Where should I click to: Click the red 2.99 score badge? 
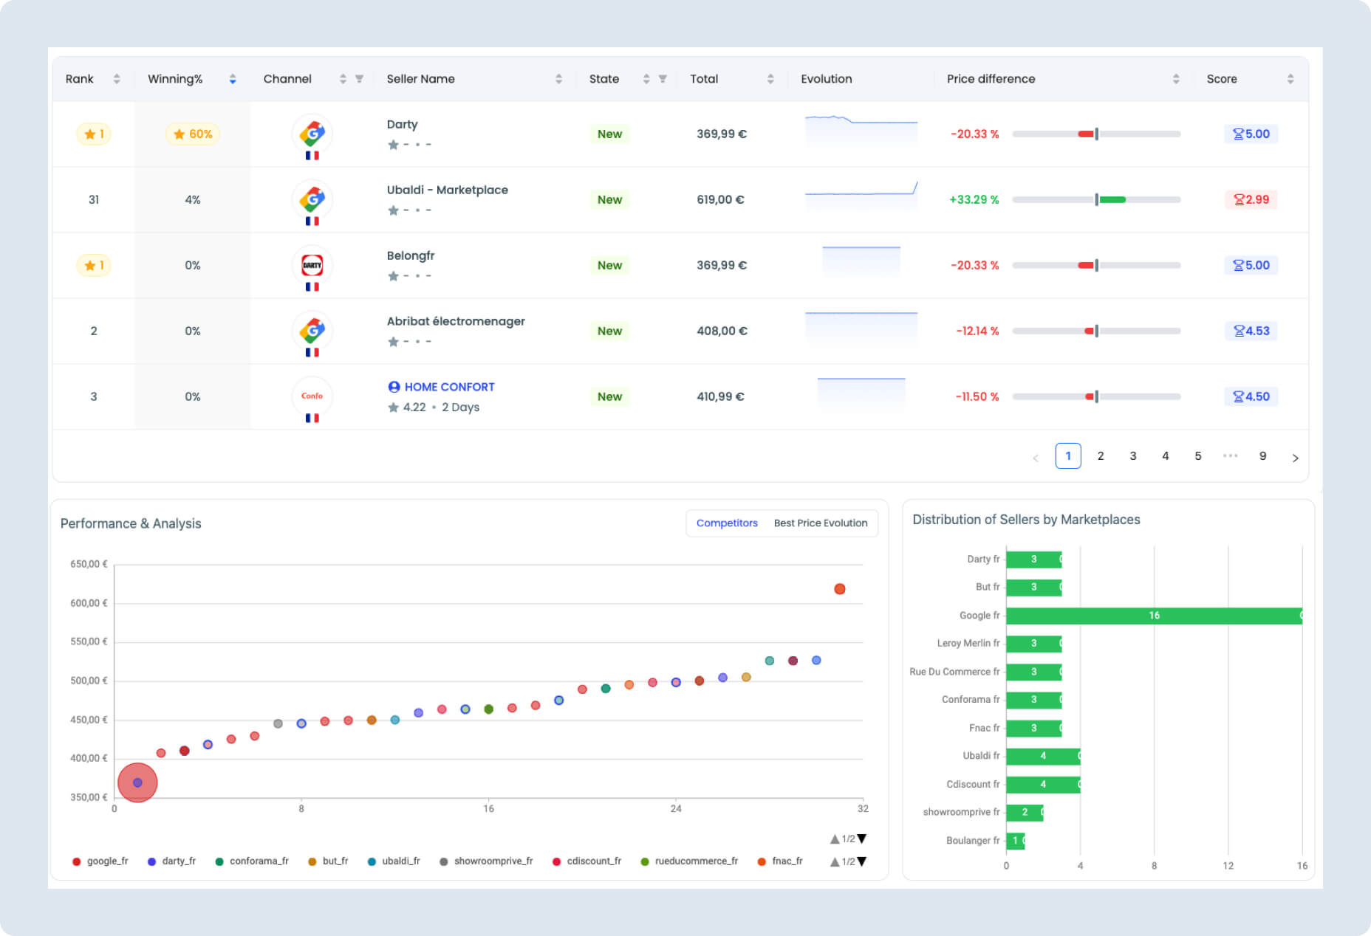coord(1251,200)
